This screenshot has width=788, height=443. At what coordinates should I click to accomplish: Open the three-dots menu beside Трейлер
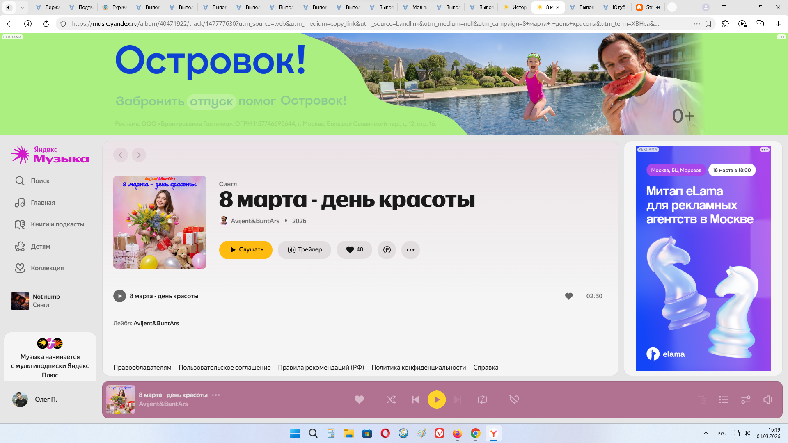click(410, 250)
